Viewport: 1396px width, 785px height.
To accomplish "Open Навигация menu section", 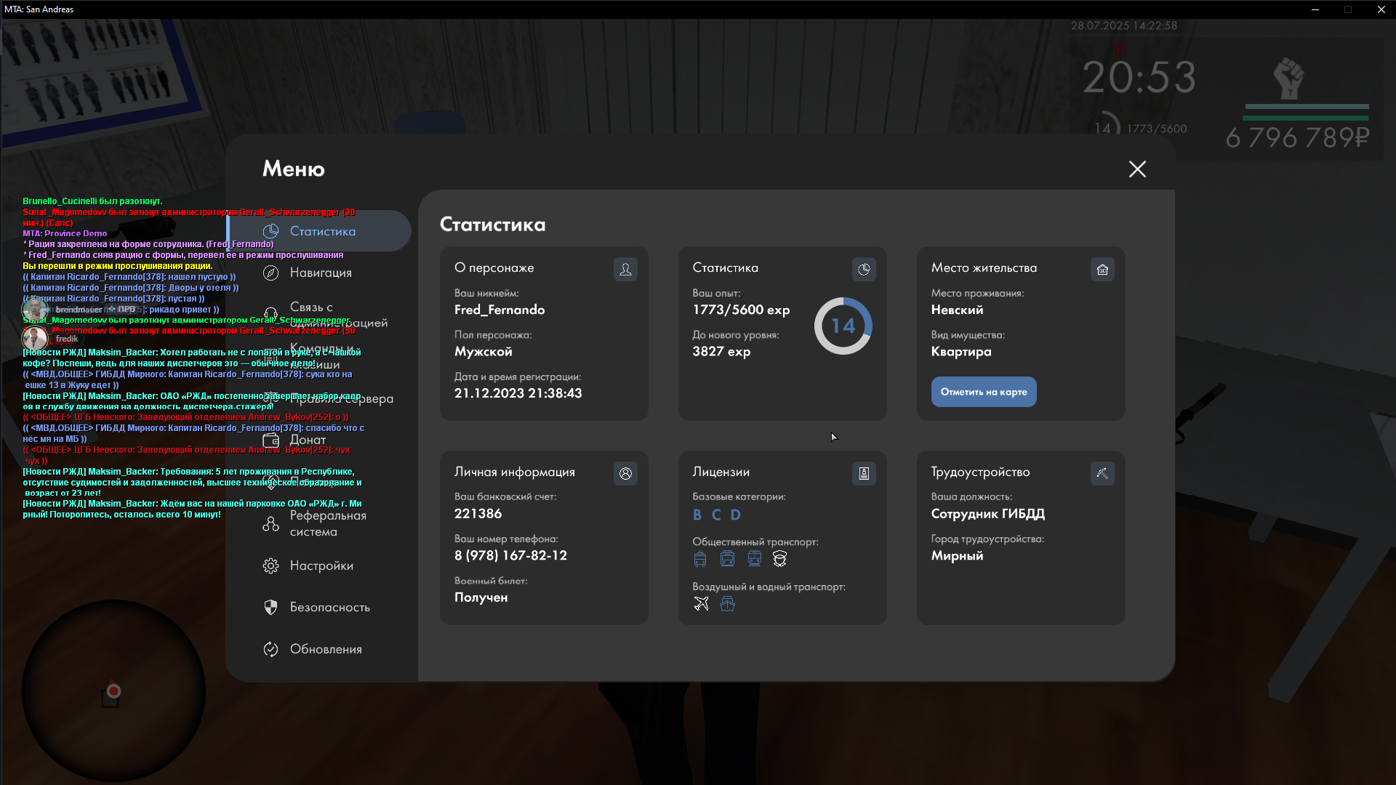I will click(x=320, y=273).
